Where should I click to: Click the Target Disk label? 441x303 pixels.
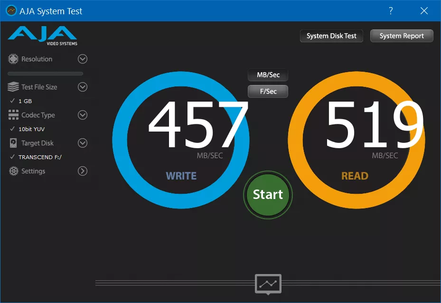[x=38, y=143]
